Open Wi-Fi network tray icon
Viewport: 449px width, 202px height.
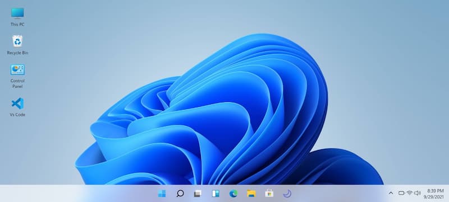(x=410, y=193)
